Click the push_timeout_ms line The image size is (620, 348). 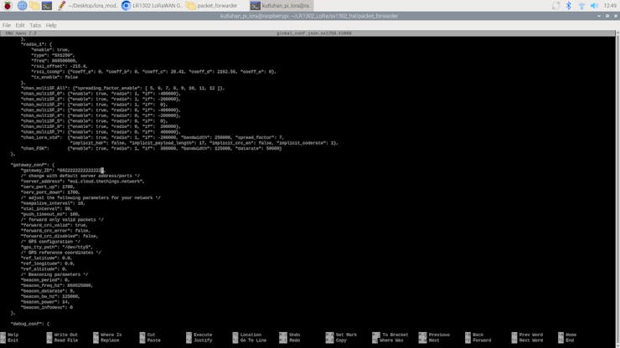click(50, 214)
